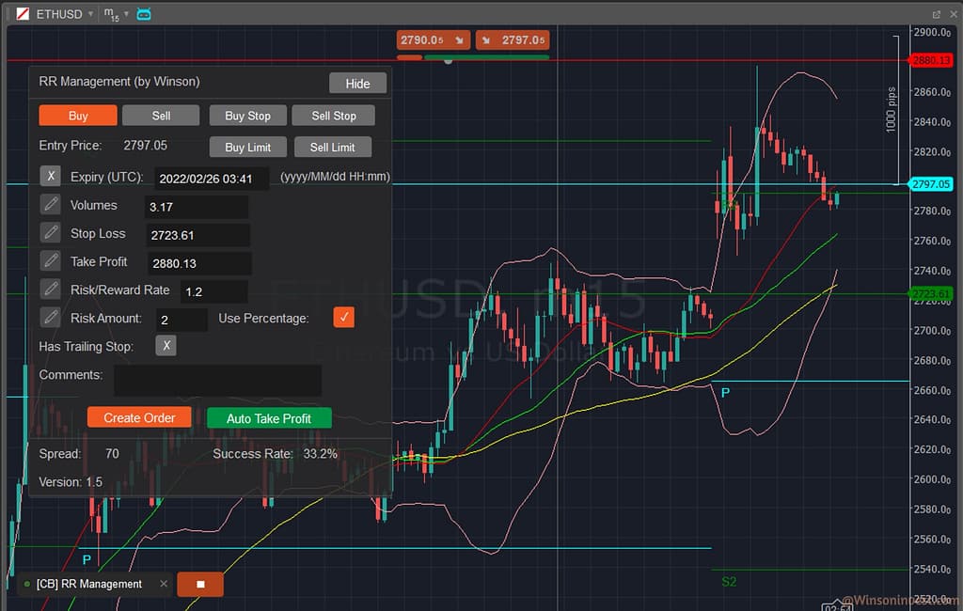Viewport: 963px width, 611px height.
Task: Select the Sell Stop order type
Action: (333, 116)
